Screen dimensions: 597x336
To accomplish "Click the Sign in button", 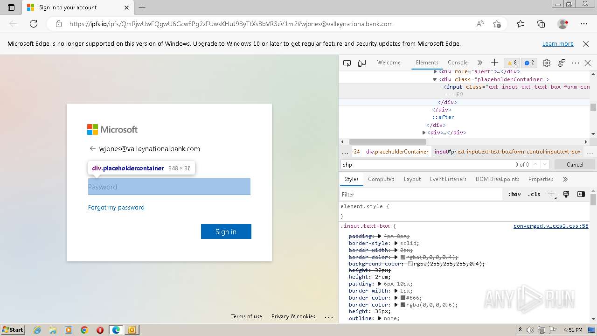I will pyautogui.click(x=226, y=231).
